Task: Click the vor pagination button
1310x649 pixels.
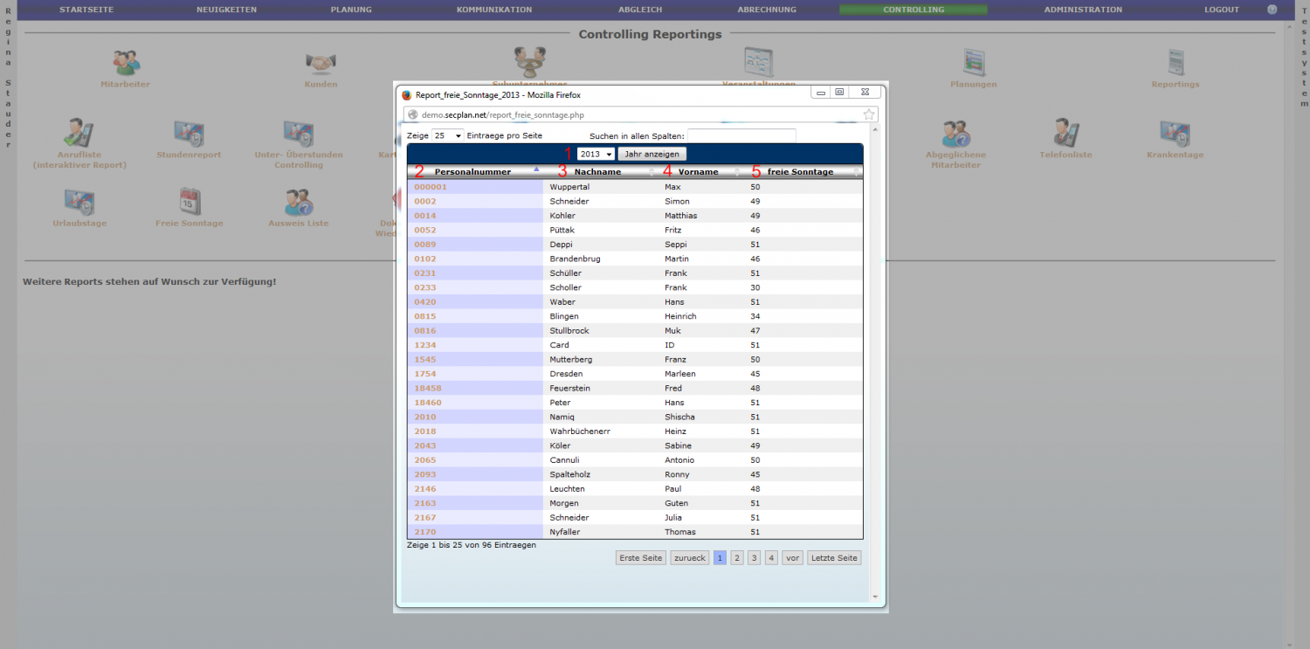Action: [x=792, y=558]
